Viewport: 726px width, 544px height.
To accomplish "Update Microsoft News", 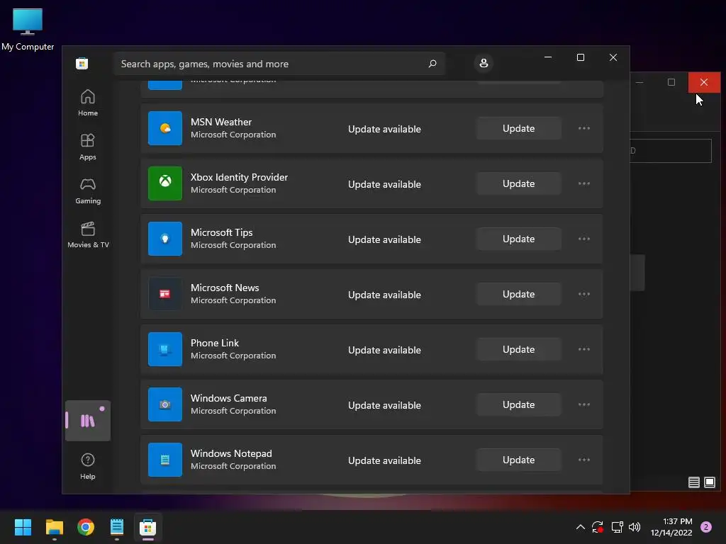I will click(x=518, y=294).
